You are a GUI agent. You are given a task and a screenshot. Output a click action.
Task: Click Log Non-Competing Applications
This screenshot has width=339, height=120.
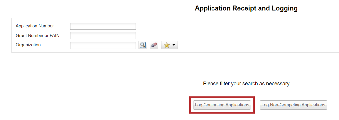click(293, 105)
